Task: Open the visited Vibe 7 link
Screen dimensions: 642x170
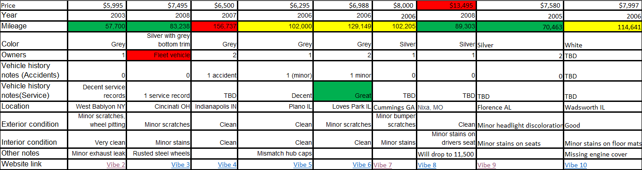Action: coord(382,165)
